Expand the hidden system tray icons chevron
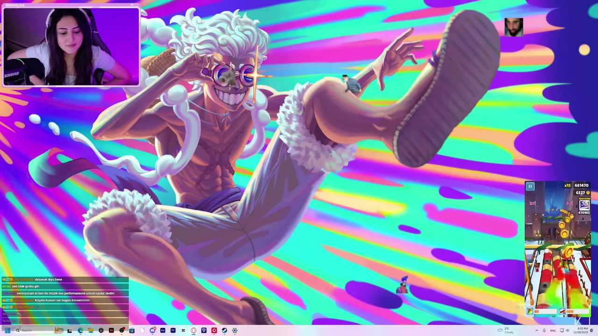The width and height of the screenshot is (598, 336). tap(537, 330)
